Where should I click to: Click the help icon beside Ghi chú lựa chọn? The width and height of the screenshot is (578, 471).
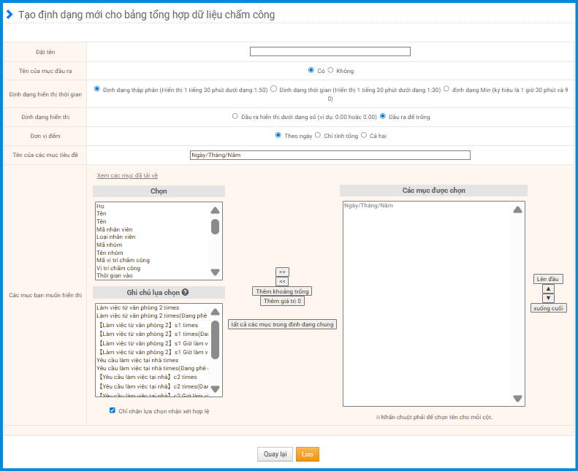coord(186,292)
